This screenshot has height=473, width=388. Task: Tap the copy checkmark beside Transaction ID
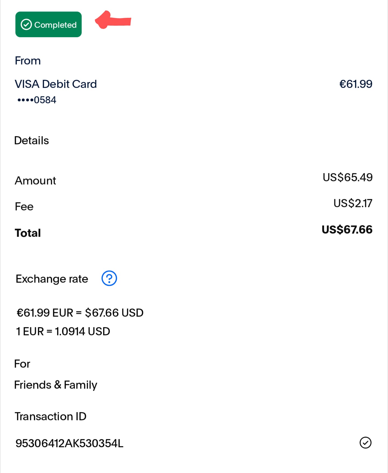point(365,443)
